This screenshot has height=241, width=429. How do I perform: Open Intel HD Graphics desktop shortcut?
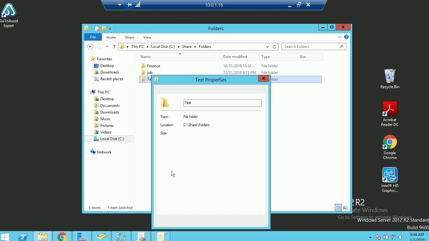click(390, 180)
